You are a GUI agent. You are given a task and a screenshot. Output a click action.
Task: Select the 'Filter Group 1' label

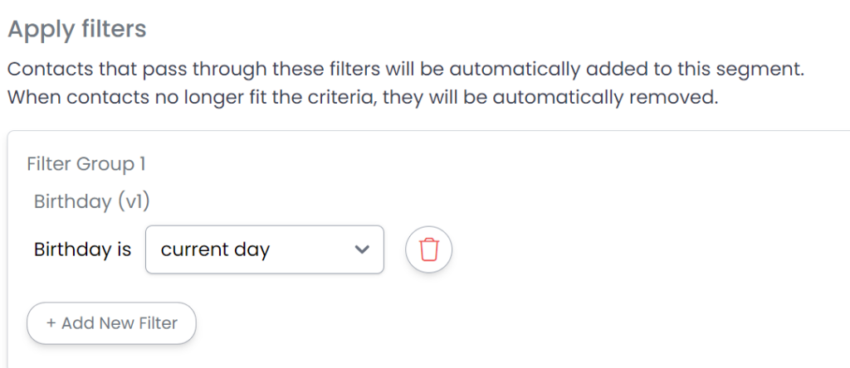pos(86,164)
